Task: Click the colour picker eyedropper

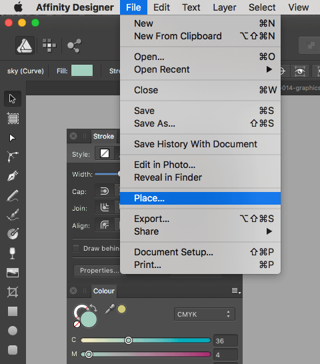Action: [x=109, y=309]
